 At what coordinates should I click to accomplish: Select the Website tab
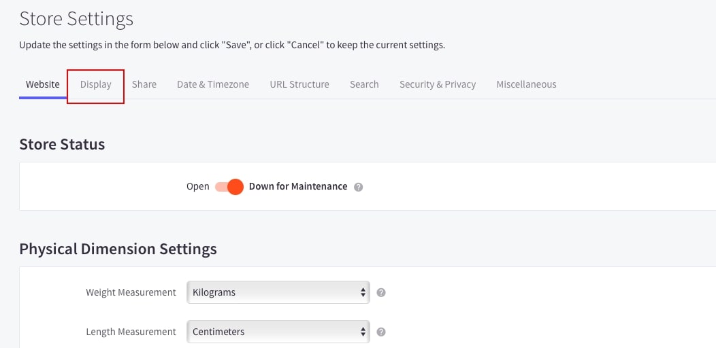(x=43, y=84)
